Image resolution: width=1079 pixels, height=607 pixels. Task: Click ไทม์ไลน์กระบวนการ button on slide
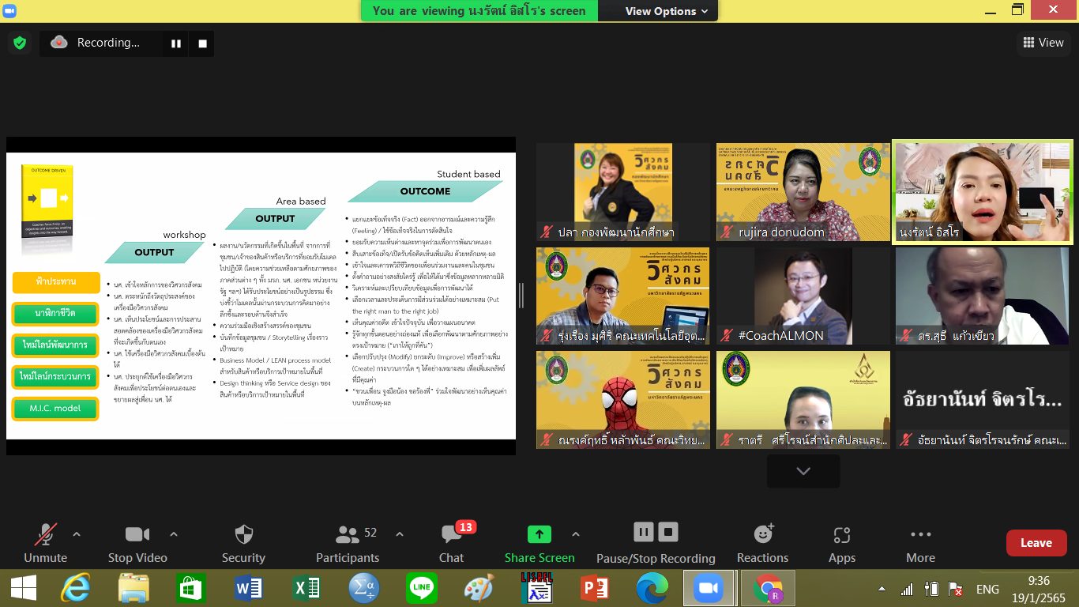[55, 377]
